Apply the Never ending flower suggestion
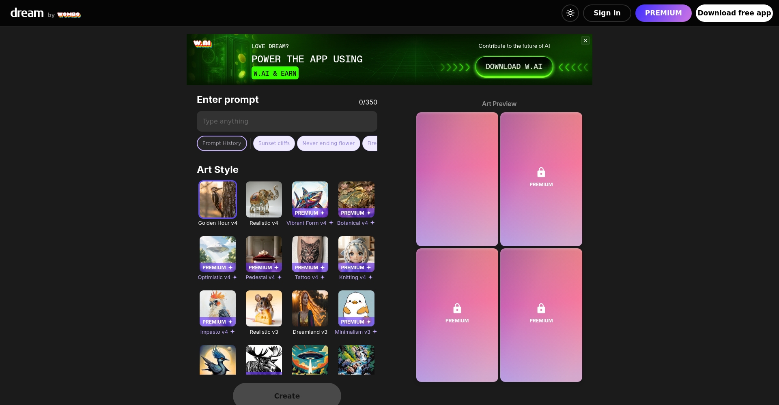This screenshot has width=779, height=405. 328,143
